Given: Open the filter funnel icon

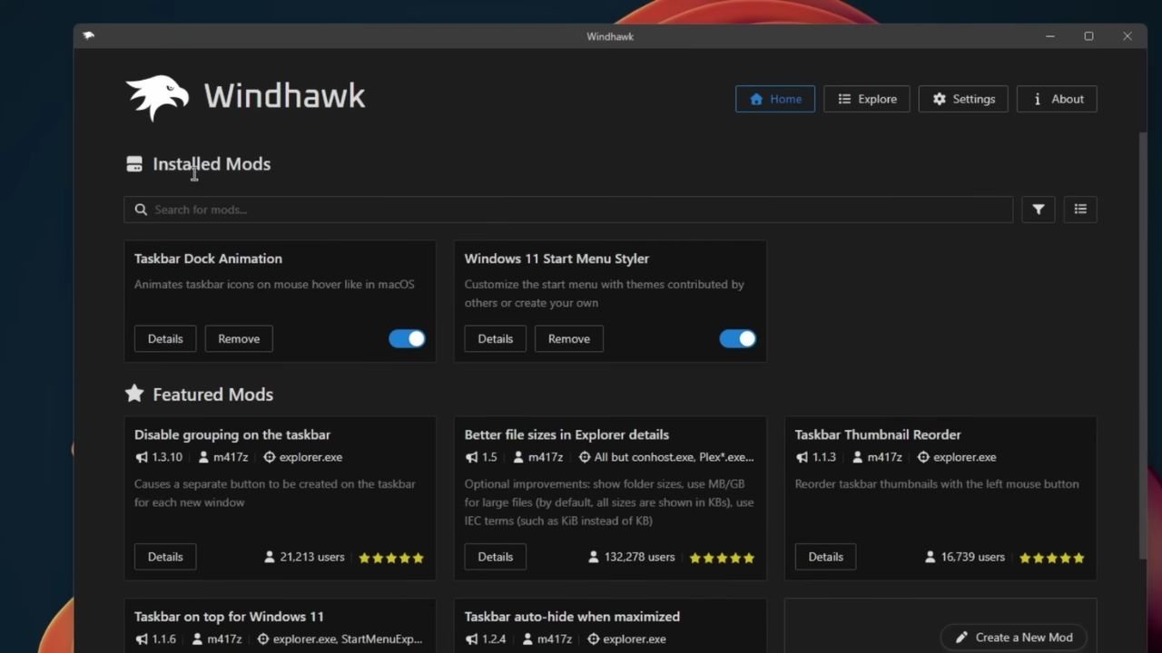Looking at the screenshot, I should click(x=1038, y=210).
